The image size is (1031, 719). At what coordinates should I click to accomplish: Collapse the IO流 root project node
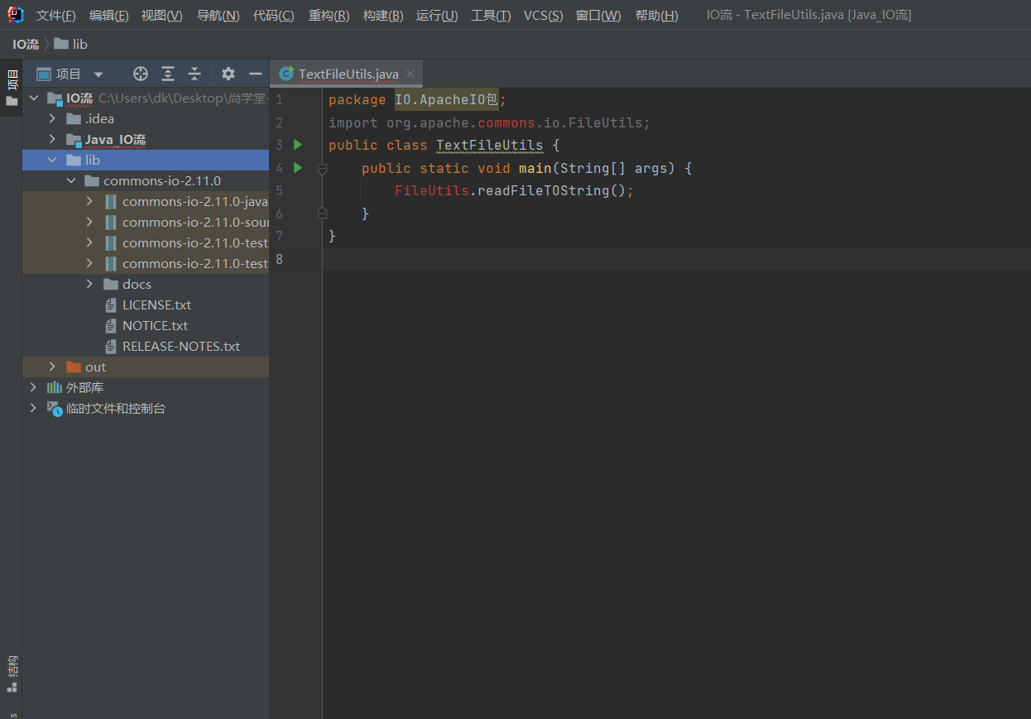(x=34, y=98)
